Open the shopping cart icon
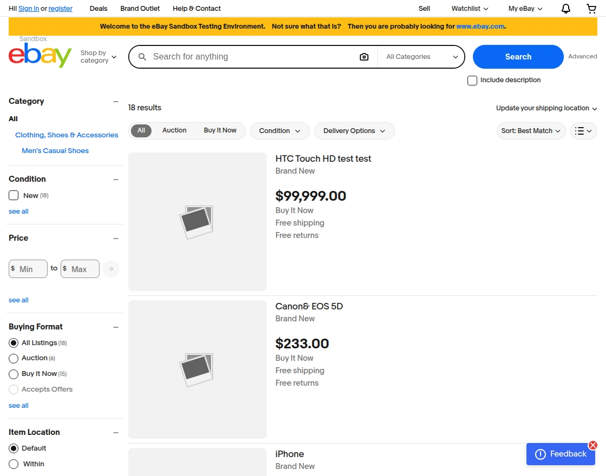The height and width of the screenshot is (476, 606). coord(591,9)
